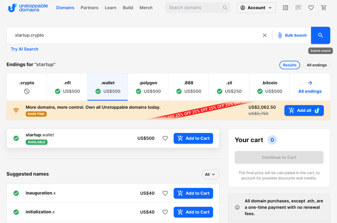Expand the All filter for suggested names
Viewport: 337px width, 223px height.
pyautogui.click(x=210, y=174)
